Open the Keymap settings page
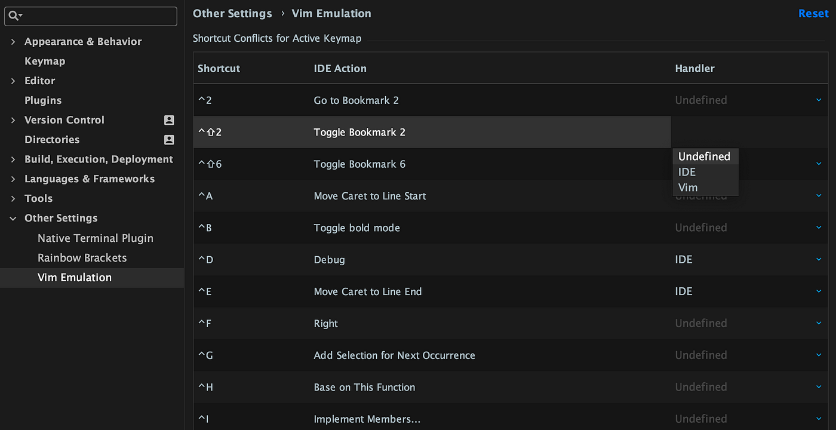Viewport: 836px width, 430px height. (x=45, y=61)
